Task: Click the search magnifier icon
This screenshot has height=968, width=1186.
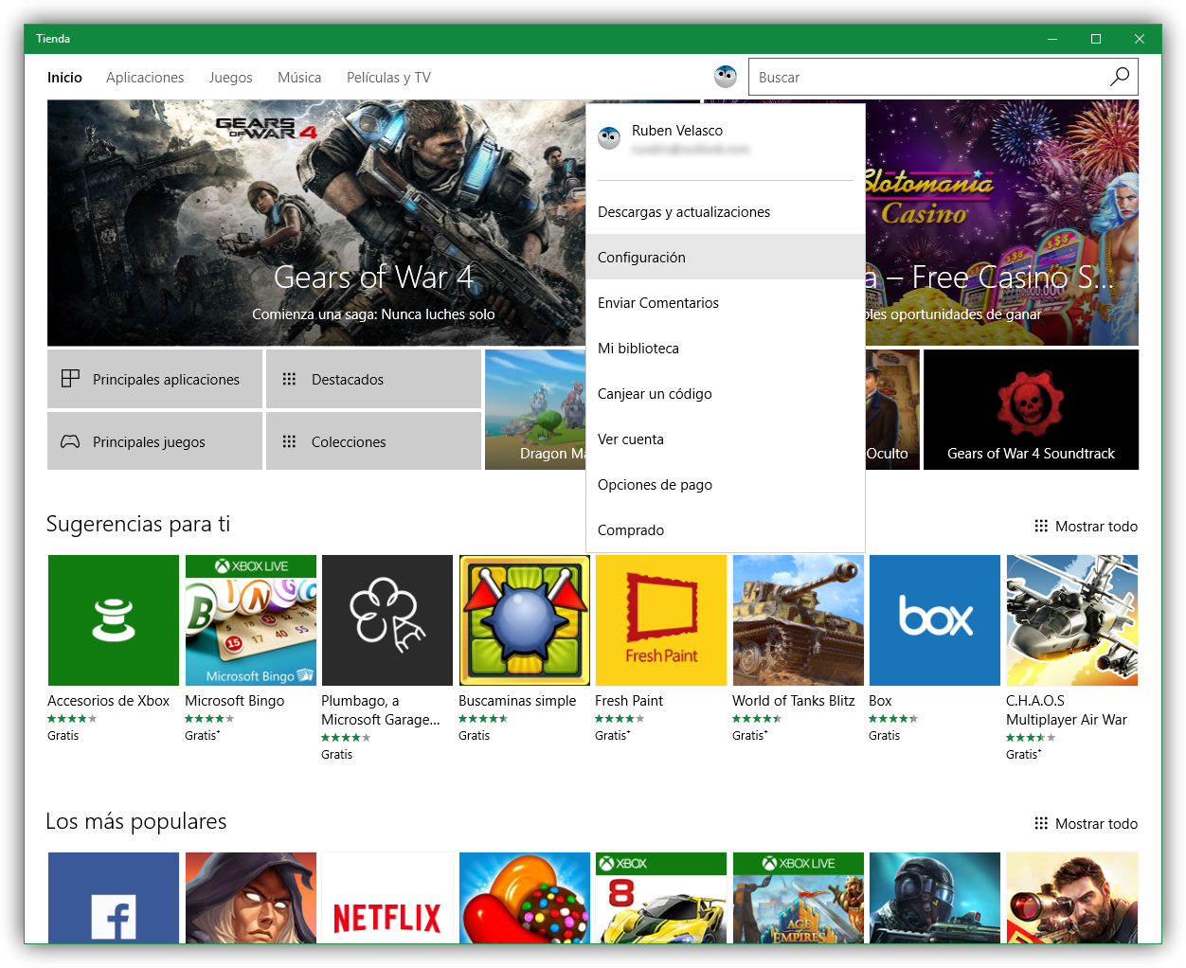Action: coord(1120,77)
